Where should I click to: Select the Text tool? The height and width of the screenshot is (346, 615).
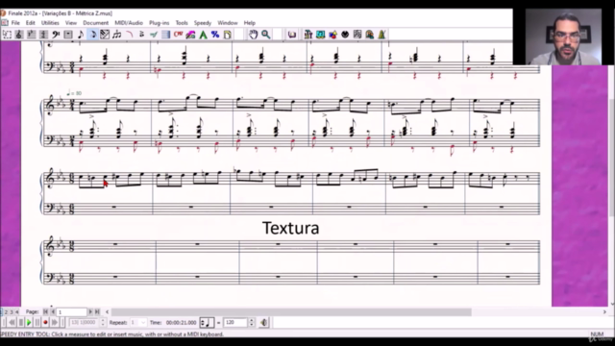click(x=203, y=35)
